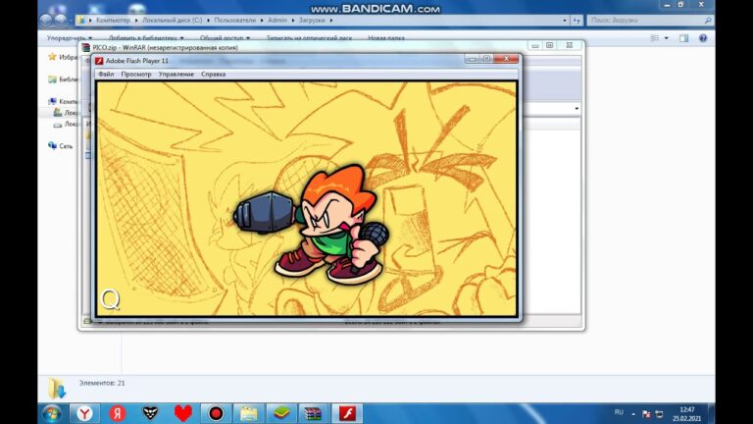The width and height of the screenshot is (753, 424).
Task: Open File Explorer from the taskbar
Action: pyautogui.click(x=249, y=413)
